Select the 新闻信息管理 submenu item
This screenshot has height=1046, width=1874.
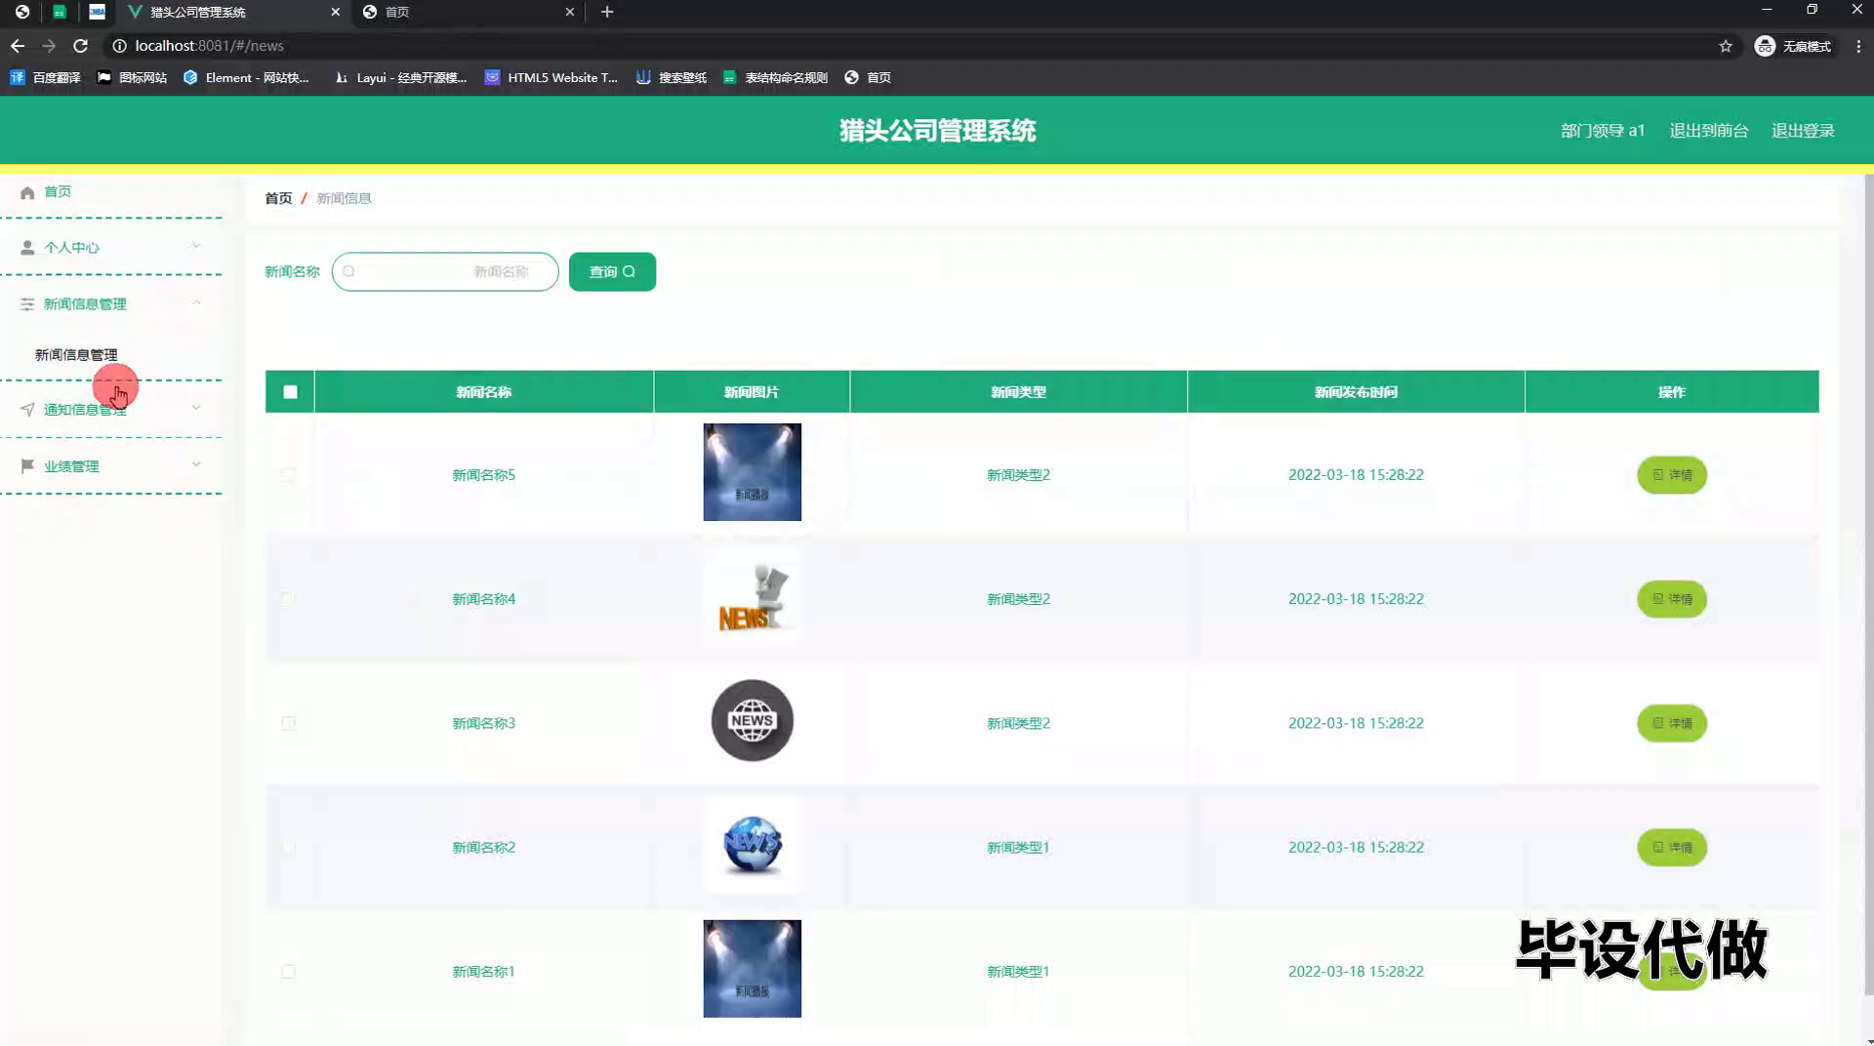click(x=76, y=355)
